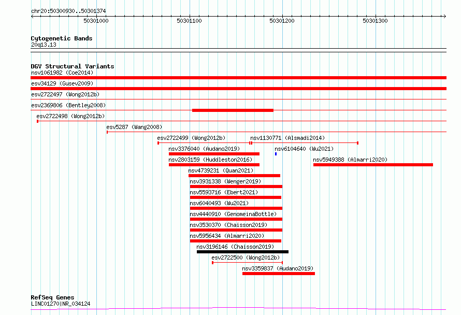Select ruler position 50301100
This screenshot has height=315, width=461.
click(x=190, y=21)
